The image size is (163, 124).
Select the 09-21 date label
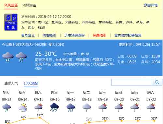[135, 99]
